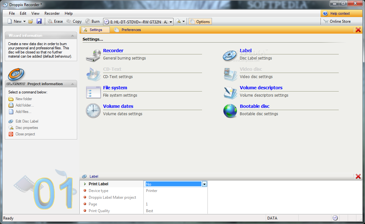Click the Add files page icon

tap(11, 112)
